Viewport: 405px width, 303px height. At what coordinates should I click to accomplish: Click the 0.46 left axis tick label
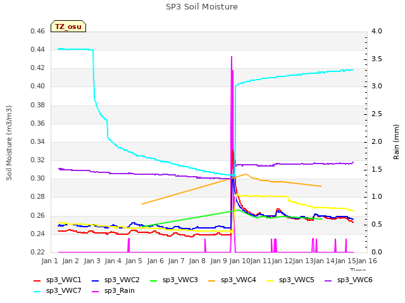click(38, 31)
